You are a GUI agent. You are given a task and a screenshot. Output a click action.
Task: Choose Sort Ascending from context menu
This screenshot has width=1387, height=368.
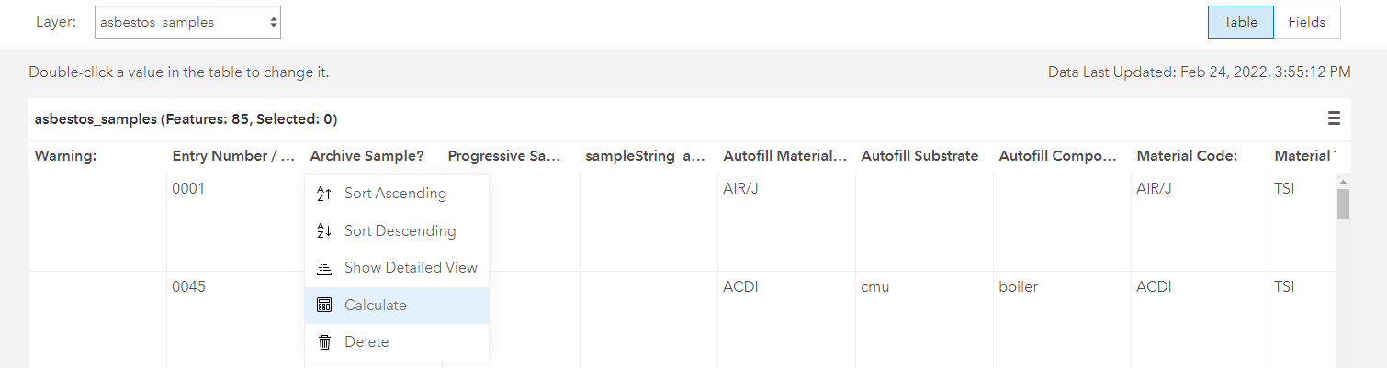(395, 194)
